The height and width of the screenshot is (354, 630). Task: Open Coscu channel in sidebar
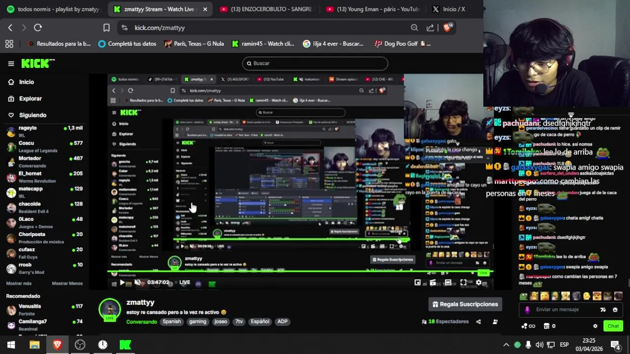pyautogui.click(x=44, y=147)
